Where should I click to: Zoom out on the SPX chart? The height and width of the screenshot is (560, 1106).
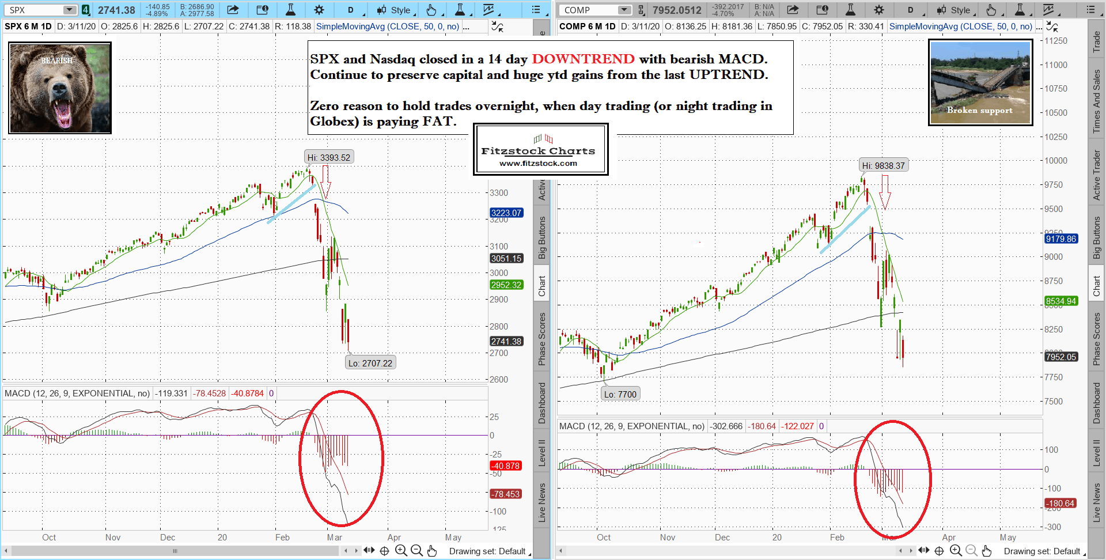[416, 551]
